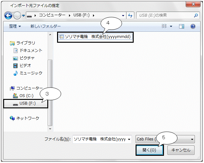This screenshot has width=204, height=163.
Task: Open help with the question mark icon
Action: tap(193, 26)
